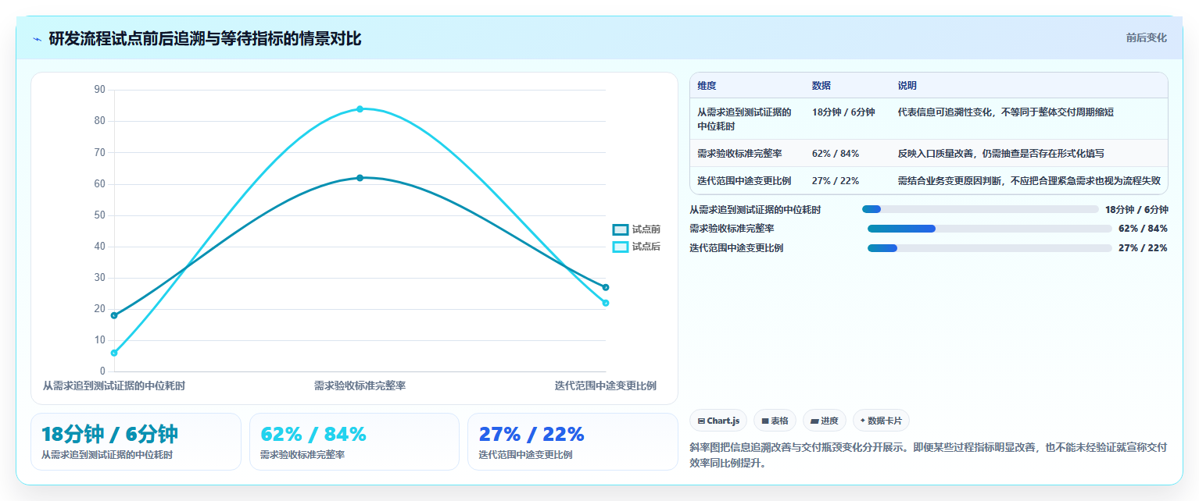Click the table cell reading 18分钟 / 6分钟
Viewport: 1199px width, 501px height.
coord(843,112)
